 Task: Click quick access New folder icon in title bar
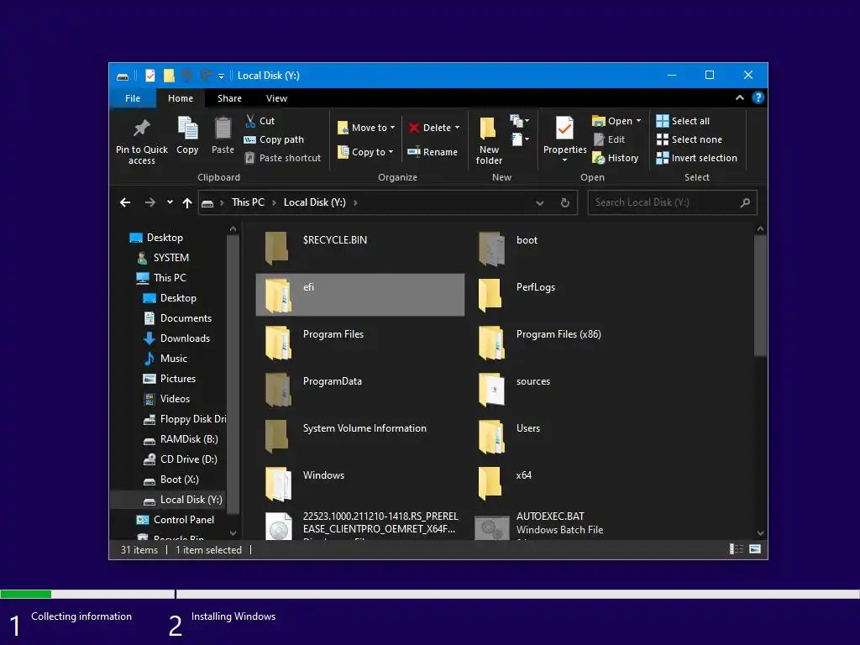169,75
